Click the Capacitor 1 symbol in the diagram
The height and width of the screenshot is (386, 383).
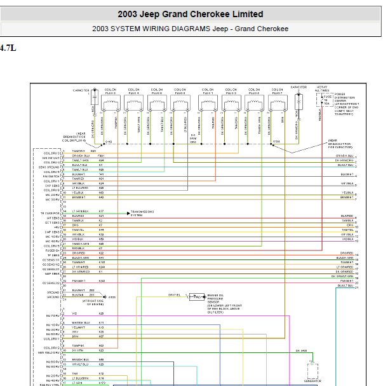click(x=95, y=97)
